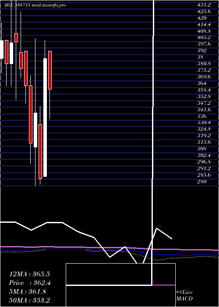Click the 431.2 price axis label

coord(204,5)
